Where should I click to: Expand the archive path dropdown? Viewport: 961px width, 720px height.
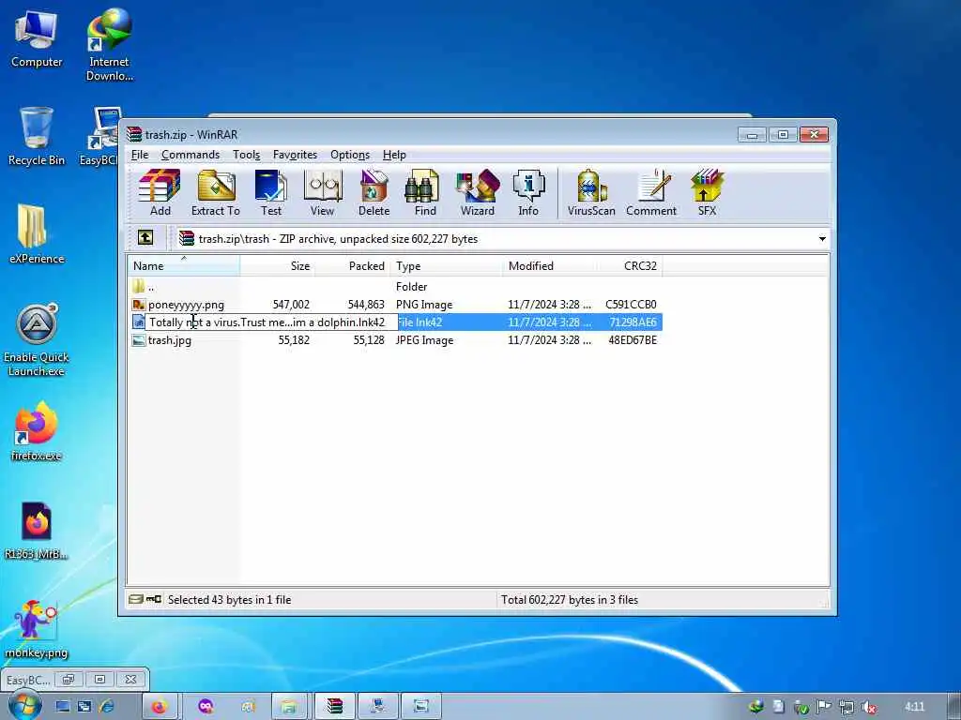pyautogui.click(x=822, y=239)
